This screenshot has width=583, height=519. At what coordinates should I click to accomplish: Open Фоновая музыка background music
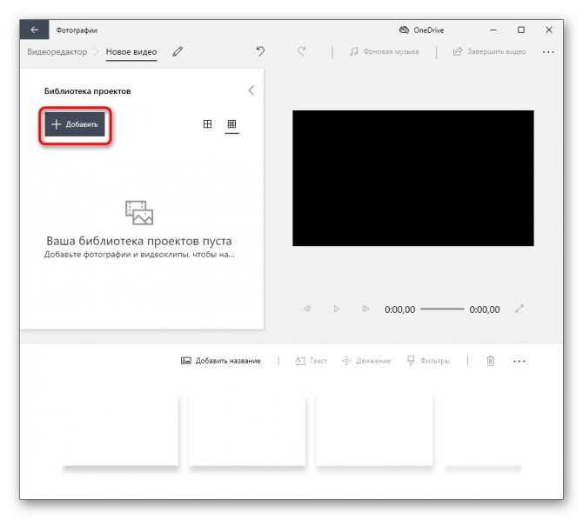click(x=384, y=51)
